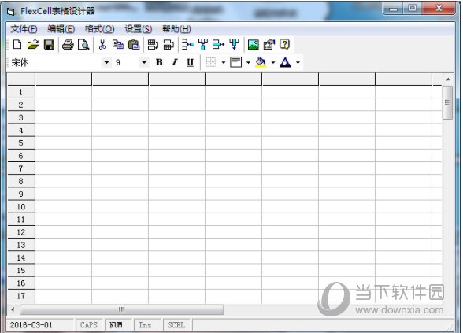Toggle bold formatting
This screenshot has height=333, width=463.
coord(159,62)
